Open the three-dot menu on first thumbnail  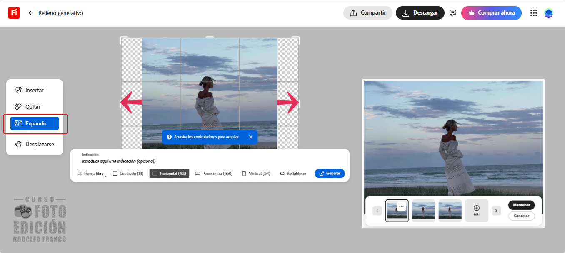401,206
